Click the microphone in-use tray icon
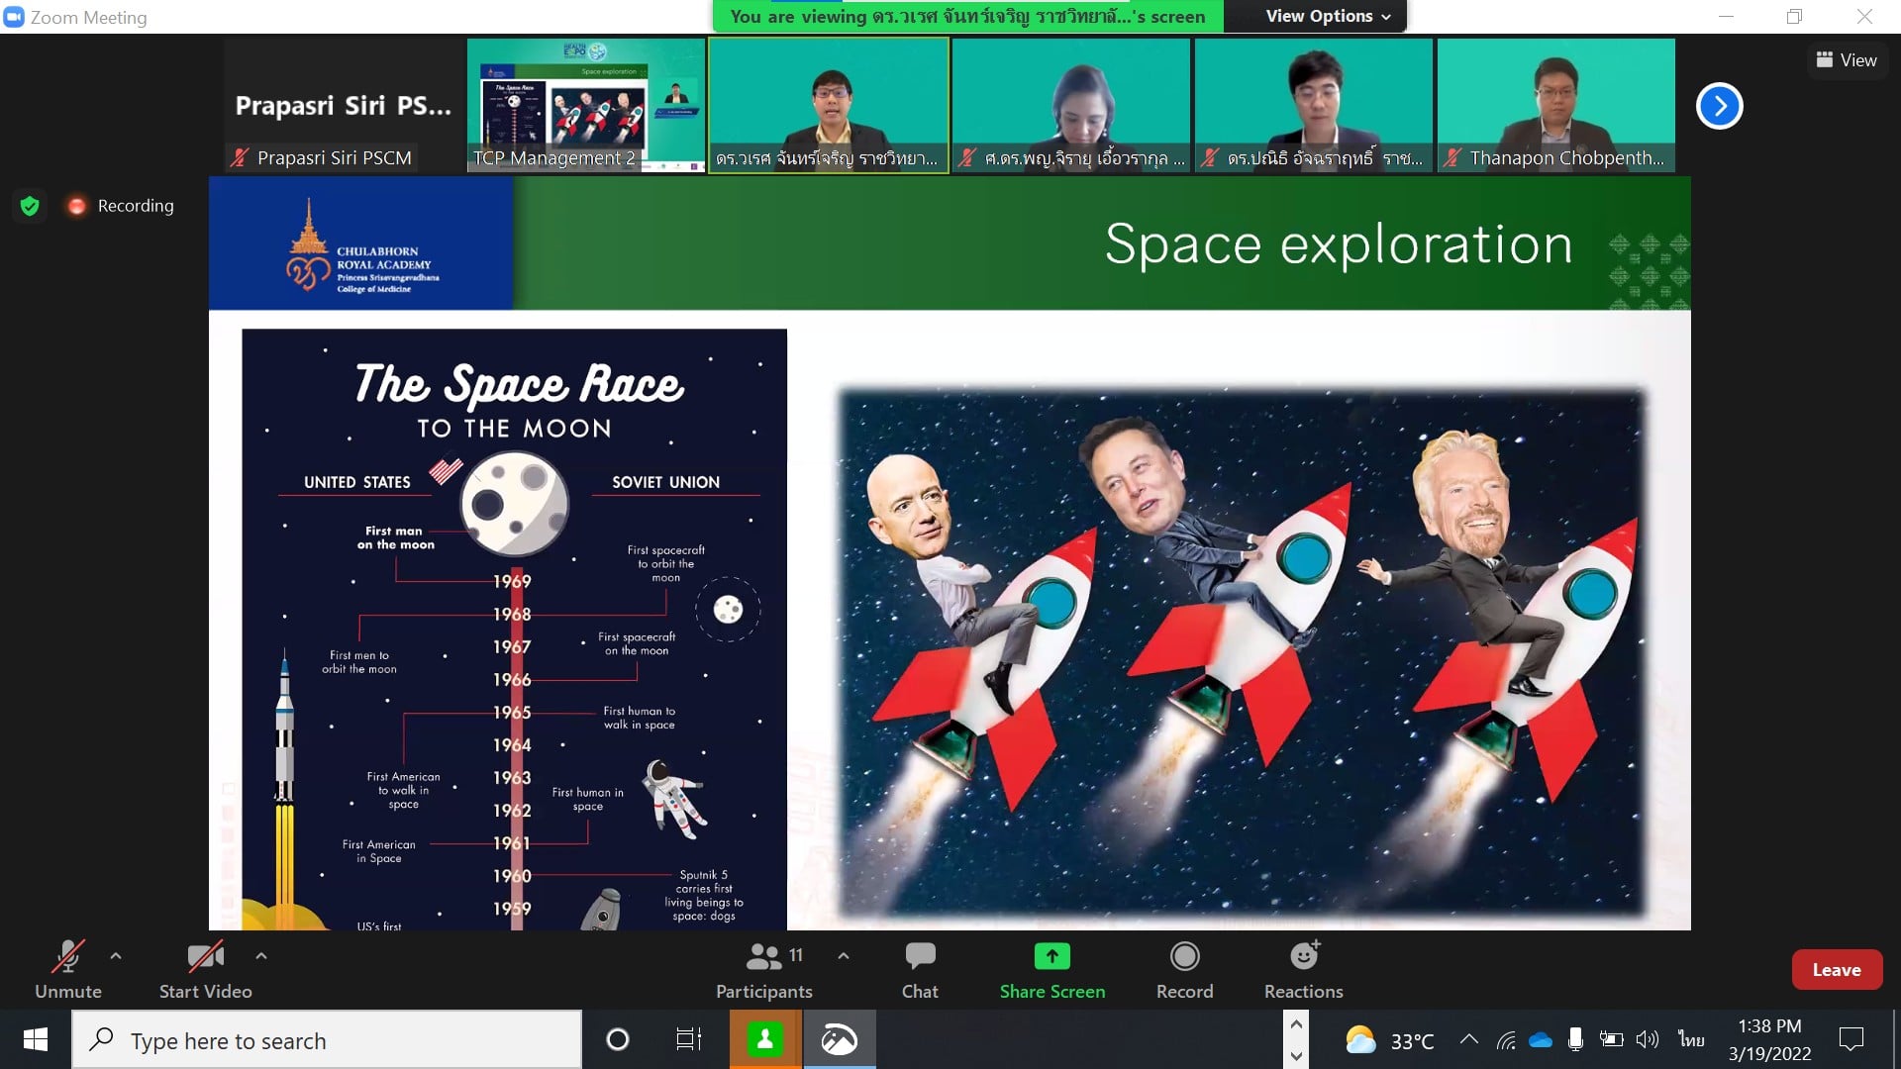 point(1575,1039)
